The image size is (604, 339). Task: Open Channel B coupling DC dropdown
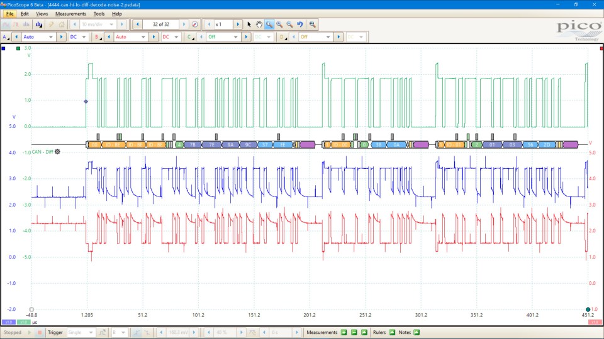tap(170, 37)
